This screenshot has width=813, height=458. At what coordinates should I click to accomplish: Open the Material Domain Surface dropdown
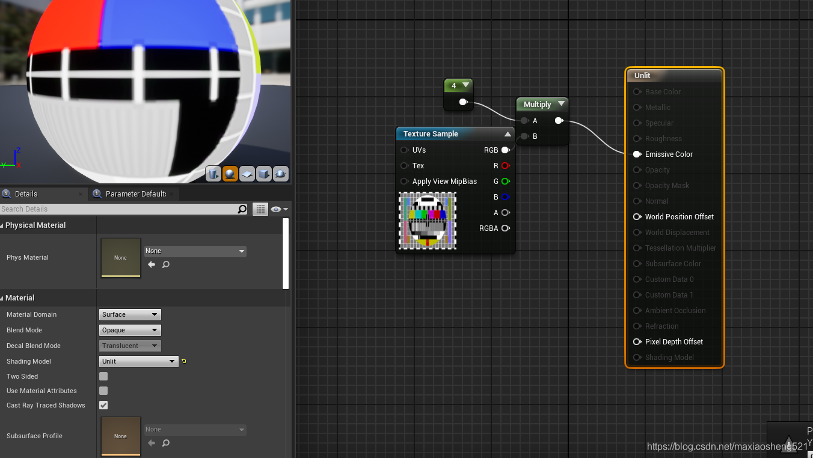tap(130, 314)
